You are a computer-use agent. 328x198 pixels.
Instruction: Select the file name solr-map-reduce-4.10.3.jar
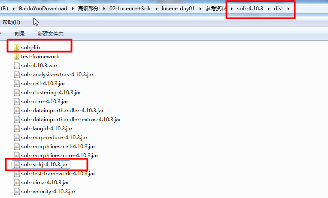(55, 138)
